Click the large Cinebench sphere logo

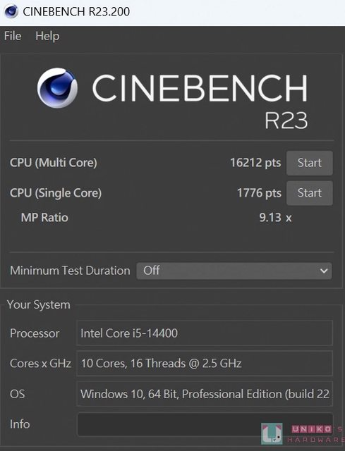coord(57,87)
